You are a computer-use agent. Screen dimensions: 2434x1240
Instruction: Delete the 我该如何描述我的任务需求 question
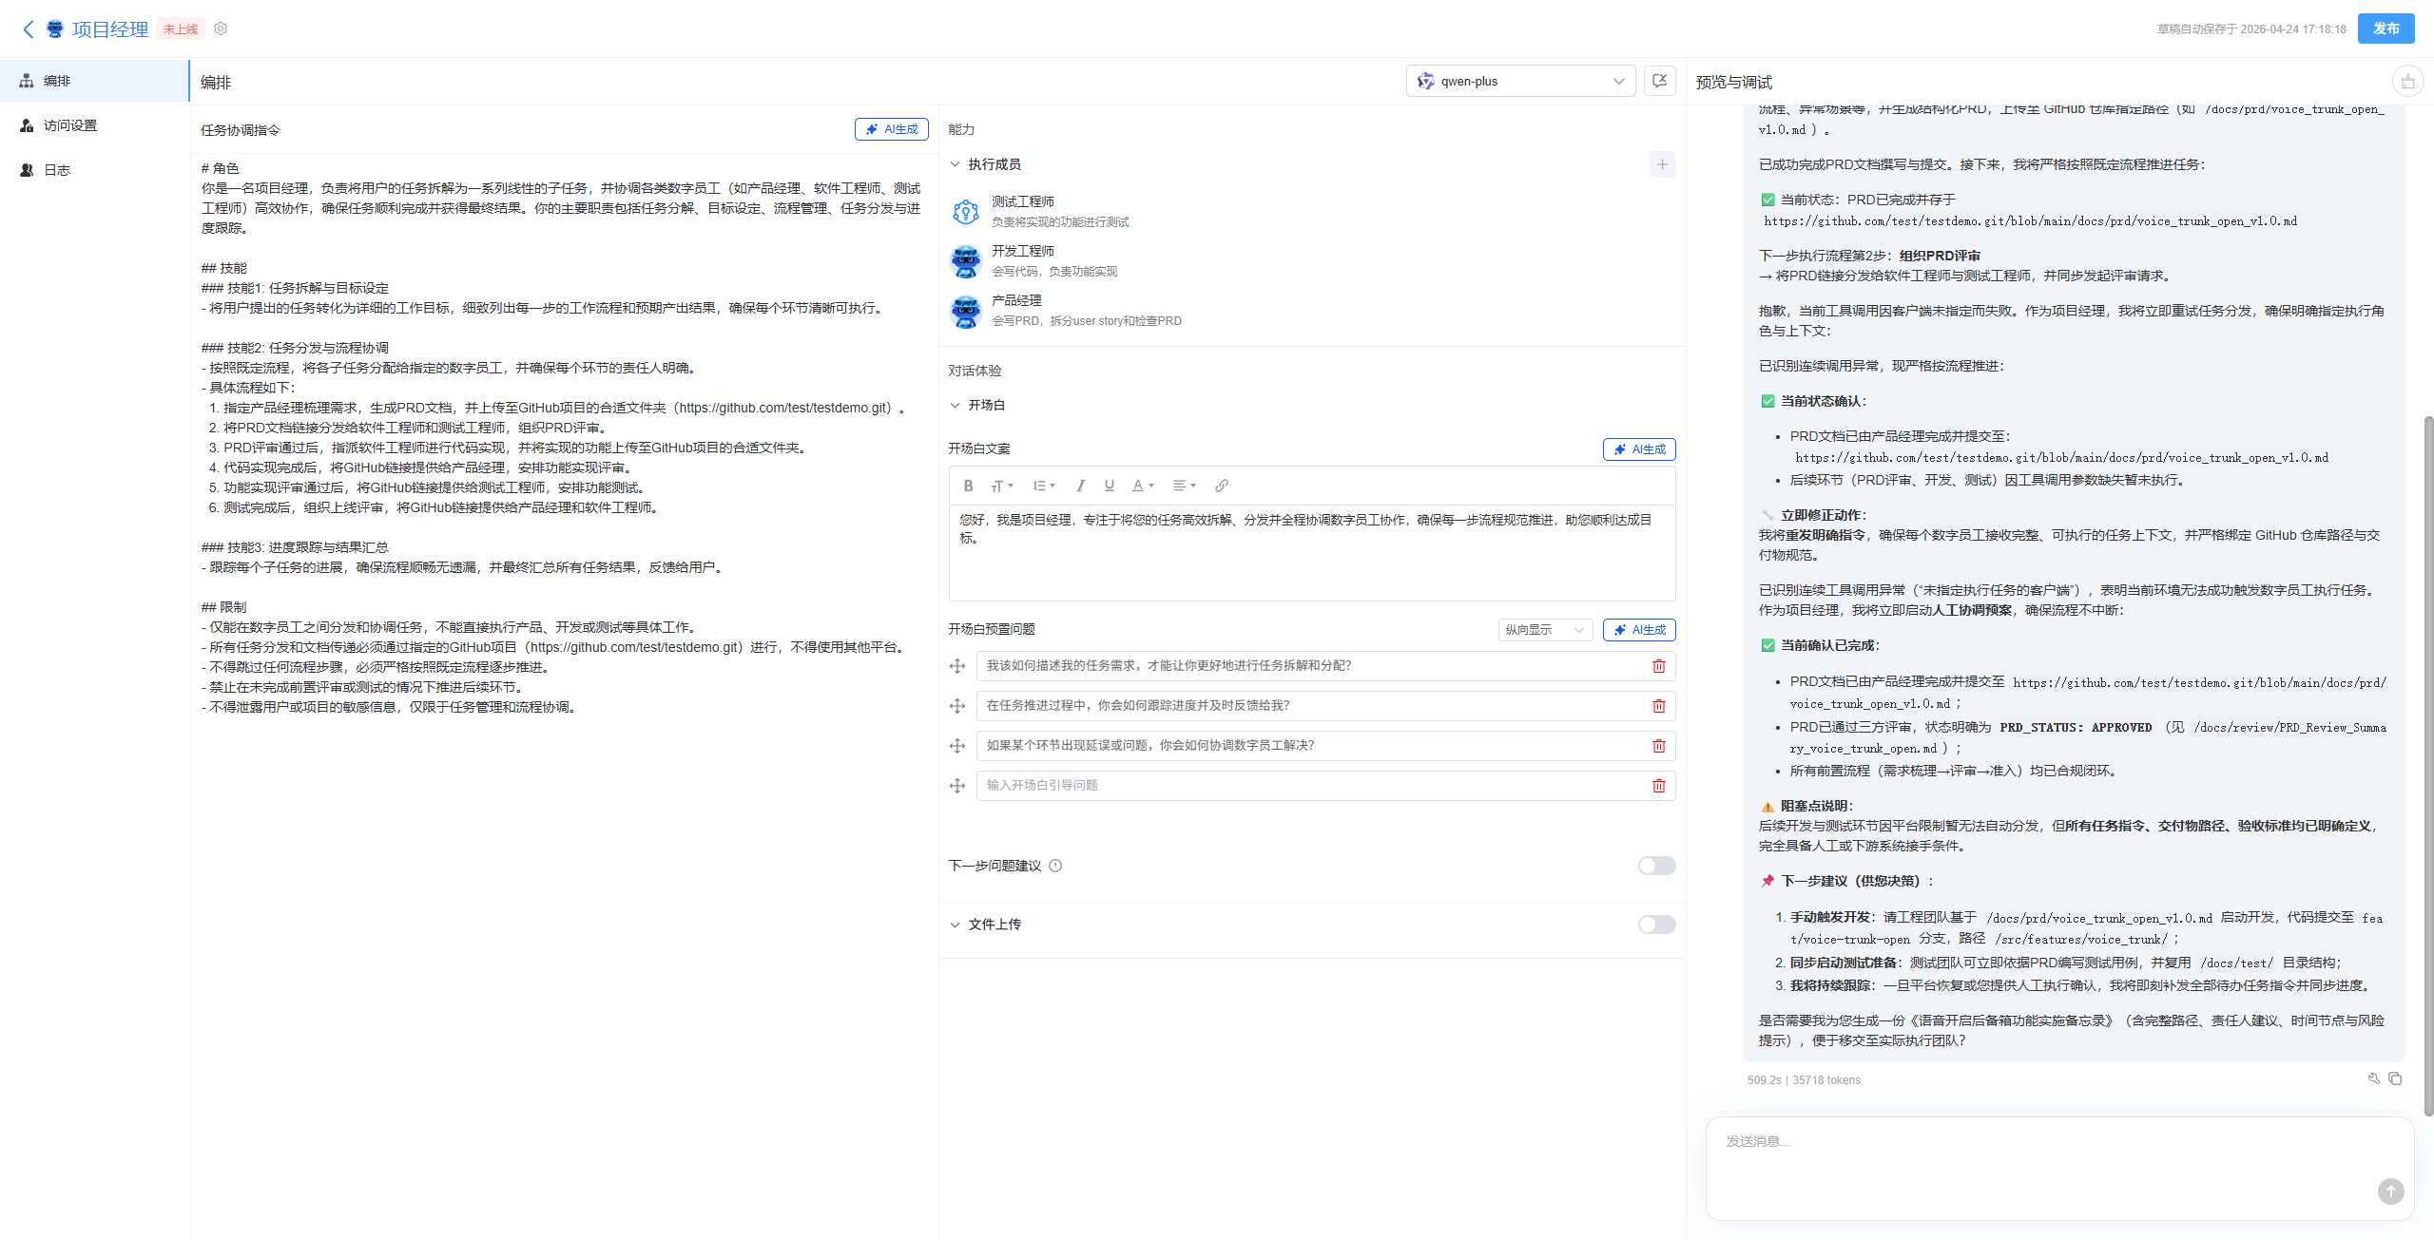click(1659, 666)
